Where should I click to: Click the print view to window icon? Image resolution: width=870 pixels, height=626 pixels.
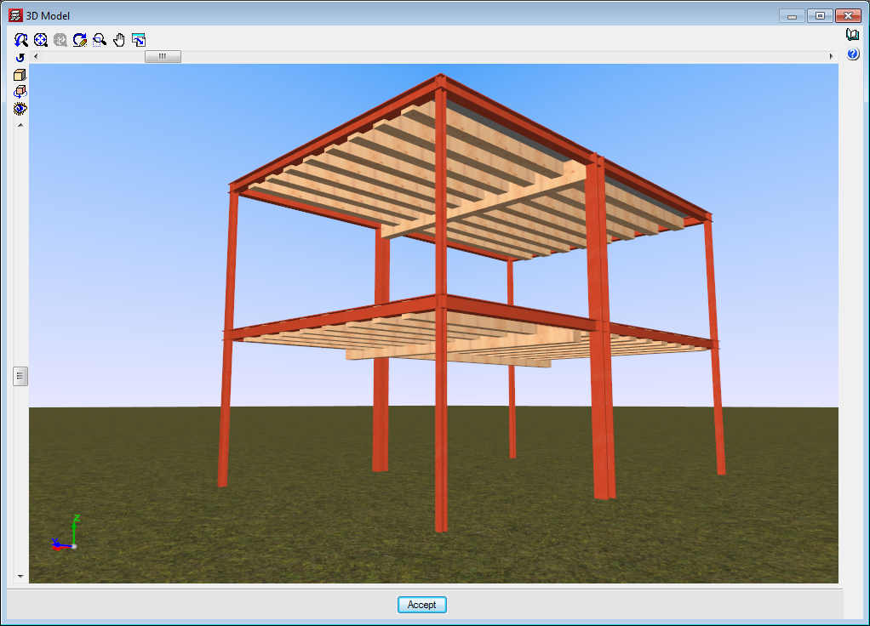pyautogui.click(x=139, y=40)
